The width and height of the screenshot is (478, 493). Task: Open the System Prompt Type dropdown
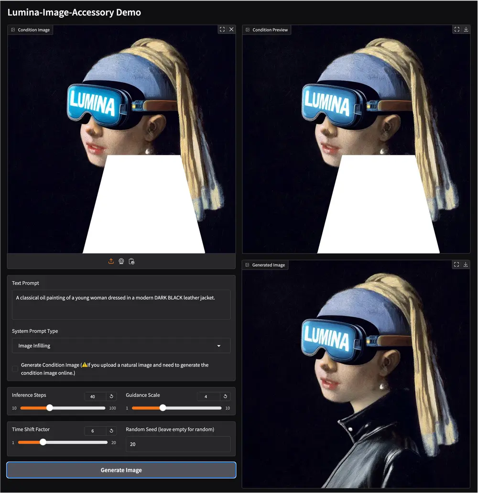pyautogui.click(x=121, y=346)
